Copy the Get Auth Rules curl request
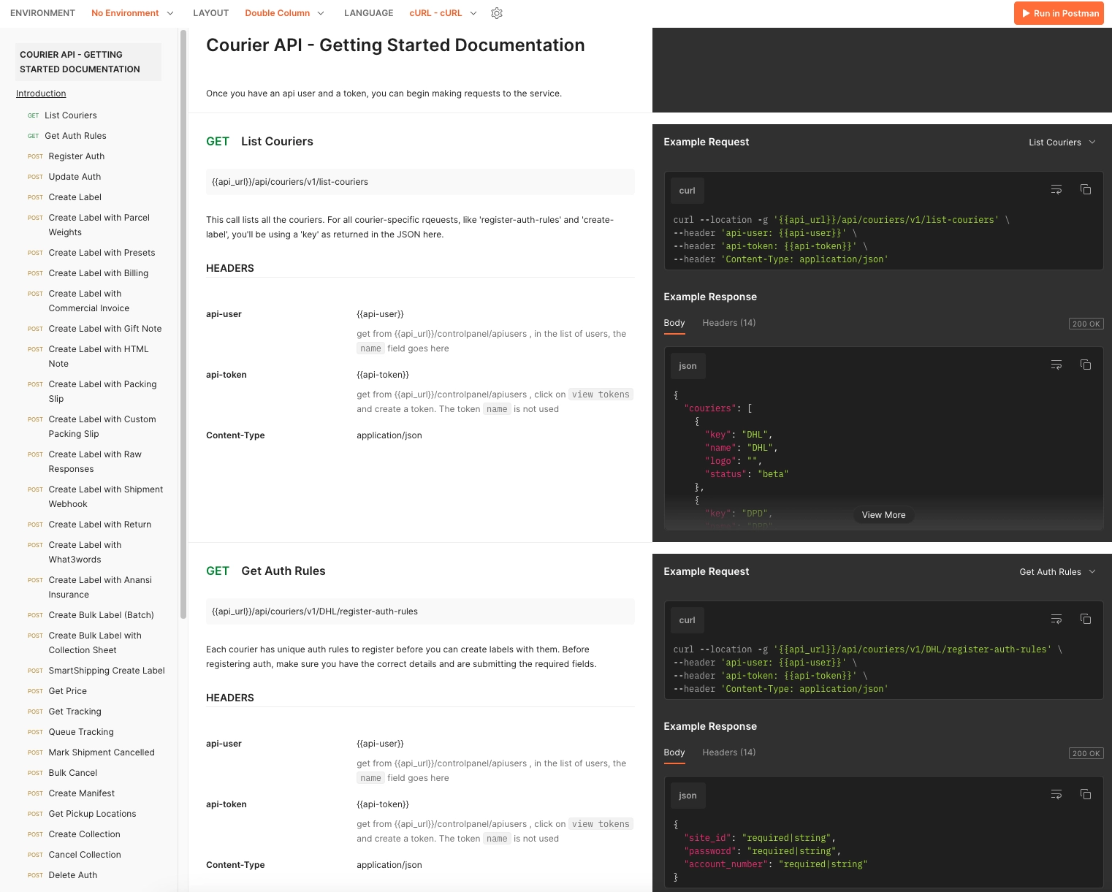Viewport: 1112px width, 892px height. click(x=1086, y=619)
